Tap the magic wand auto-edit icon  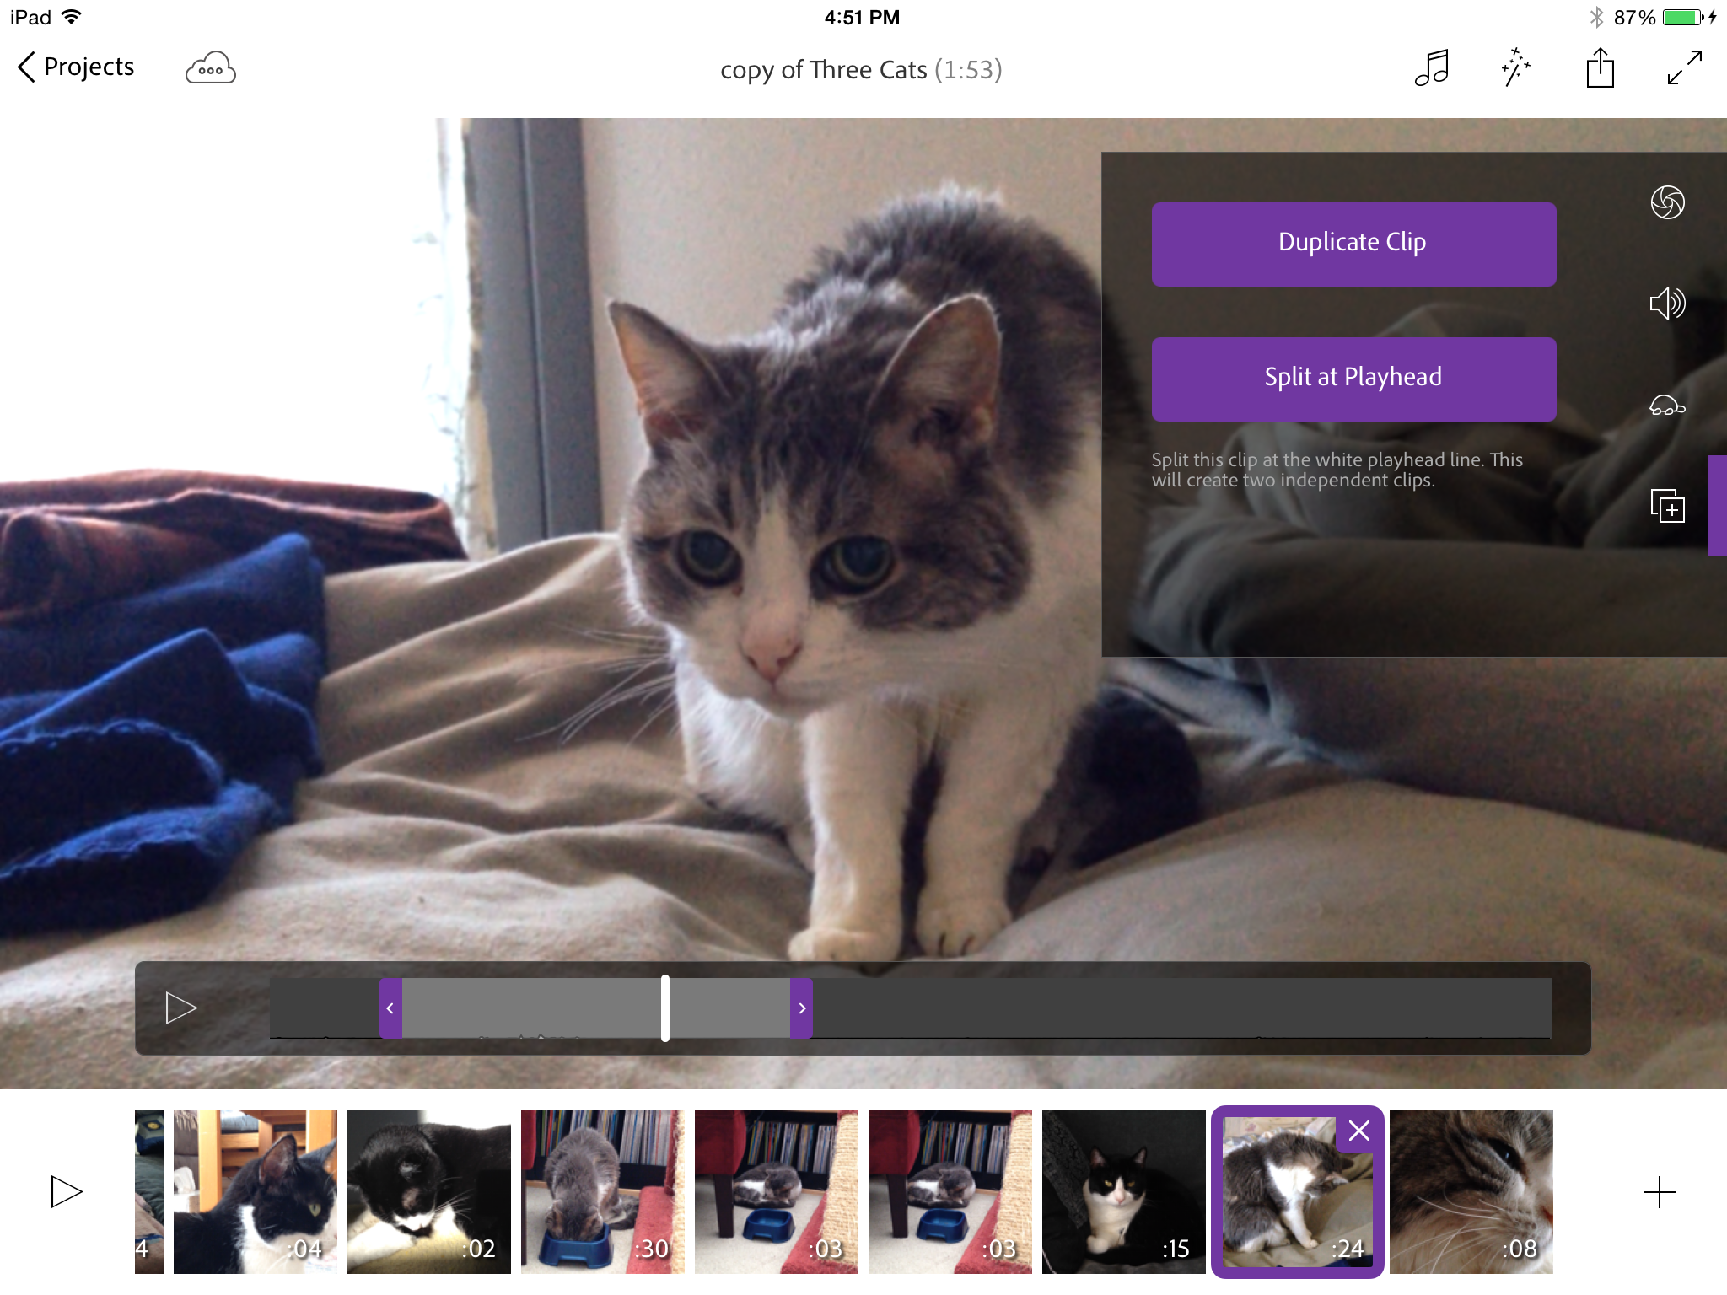tap(1515, 67)
